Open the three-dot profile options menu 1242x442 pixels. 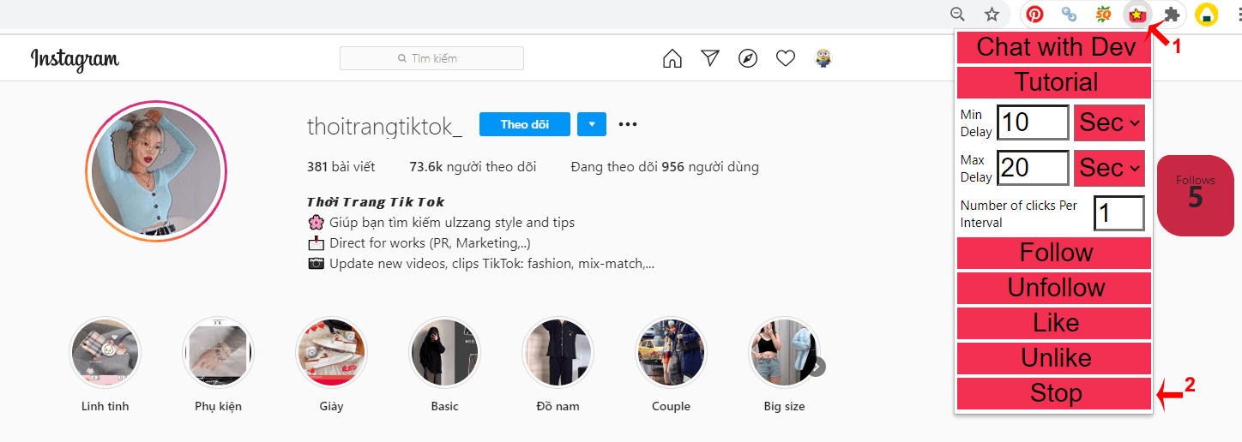click(628, 124)
